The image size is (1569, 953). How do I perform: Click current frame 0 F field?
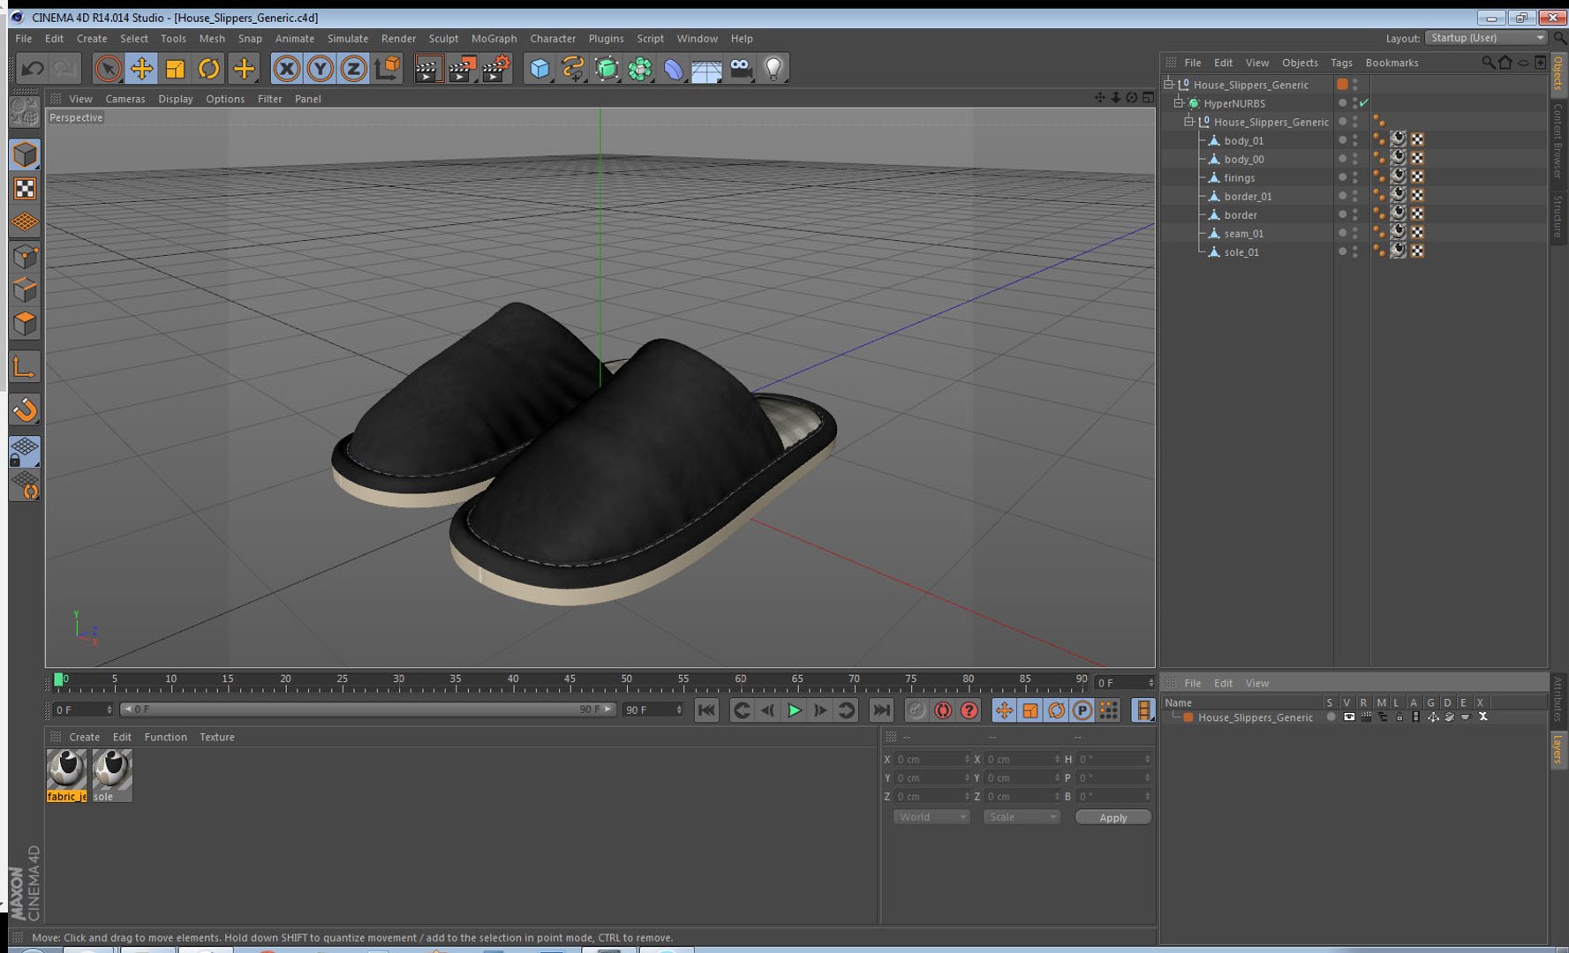(81, 709)
